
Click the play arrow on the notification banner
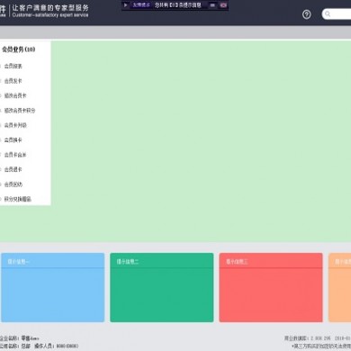coord(126,5)
